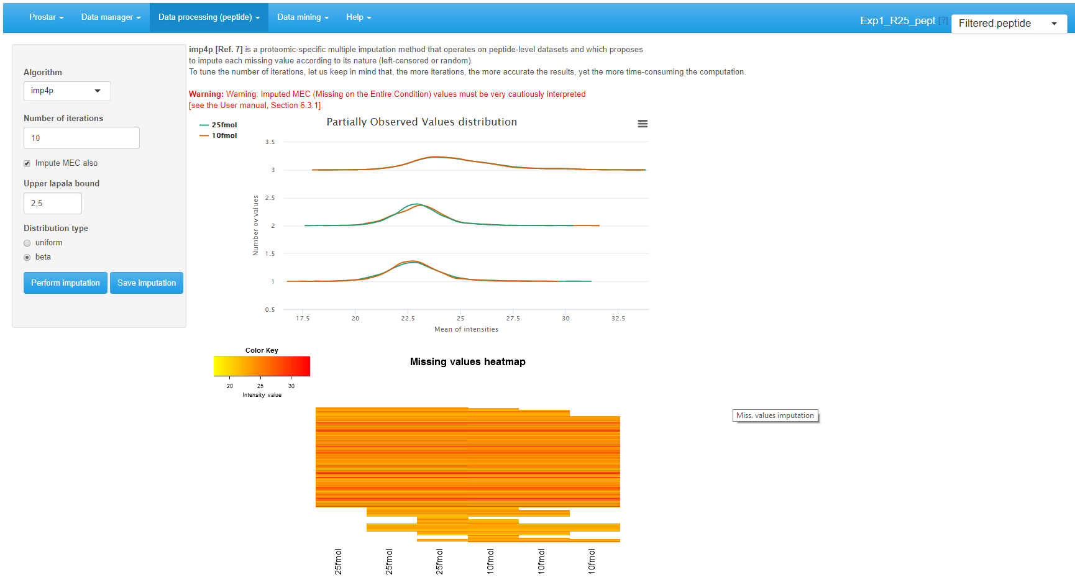Select the uniform distribution type
This screenshot has width=1075, height=585.
27,243
